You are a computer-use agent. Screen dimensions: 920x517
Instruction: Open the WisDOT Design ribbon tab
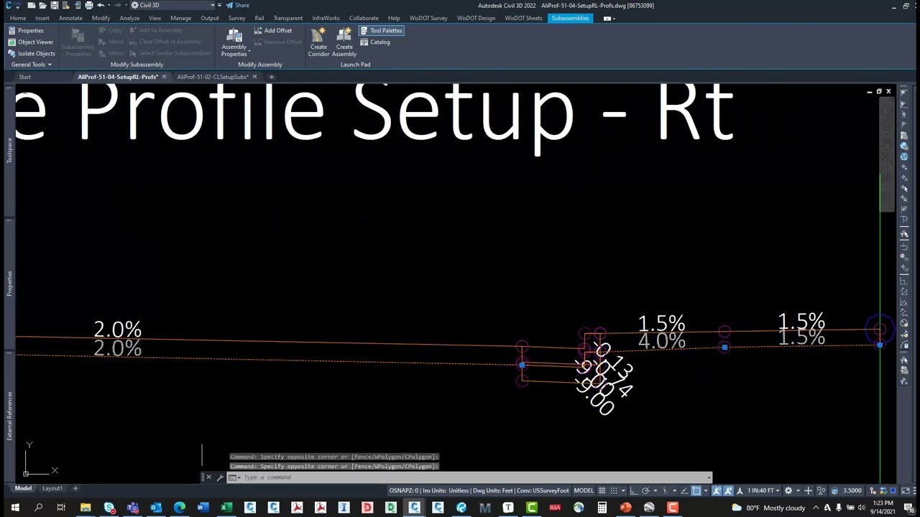[x=476, y=18]
